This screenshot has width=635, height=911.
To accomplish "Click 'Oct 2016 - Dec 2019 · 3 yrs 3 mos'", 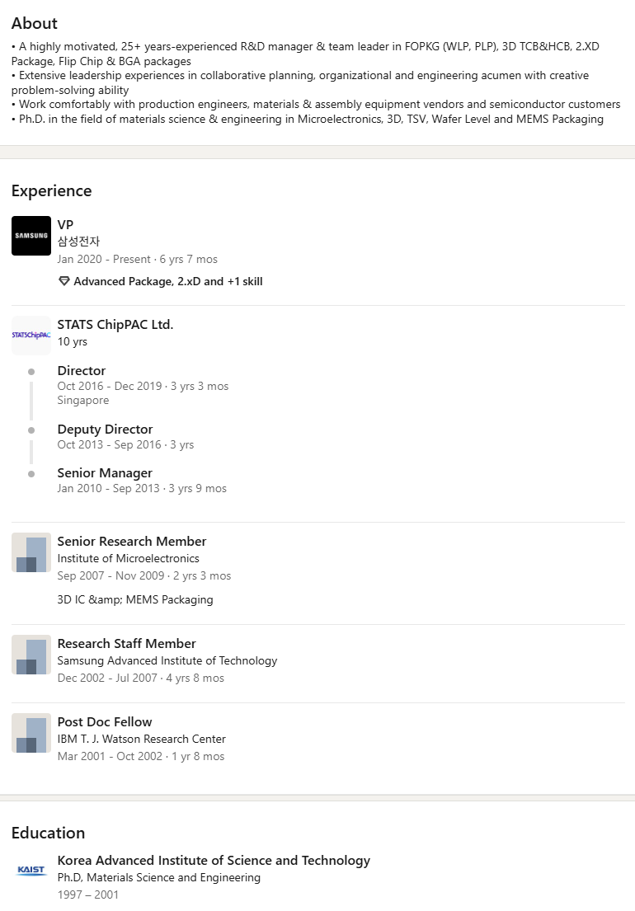I will point(143,386).
